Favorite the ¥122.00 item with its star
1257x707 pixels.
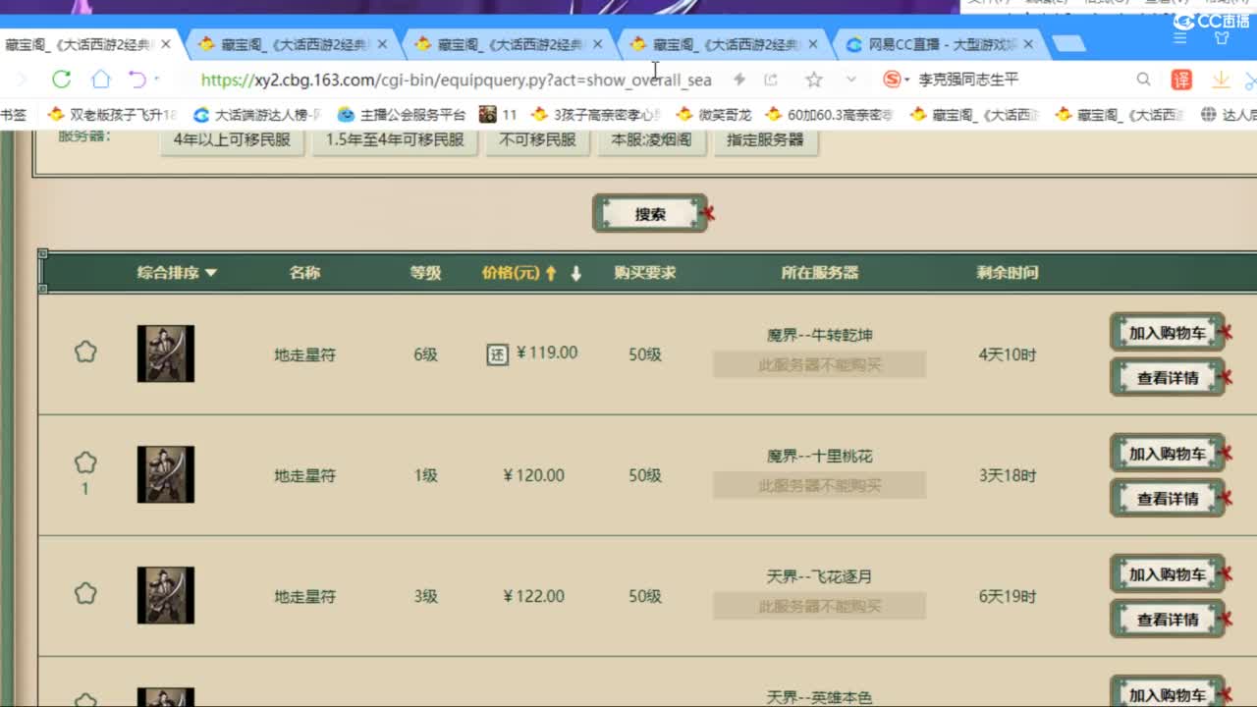[85, 592]
